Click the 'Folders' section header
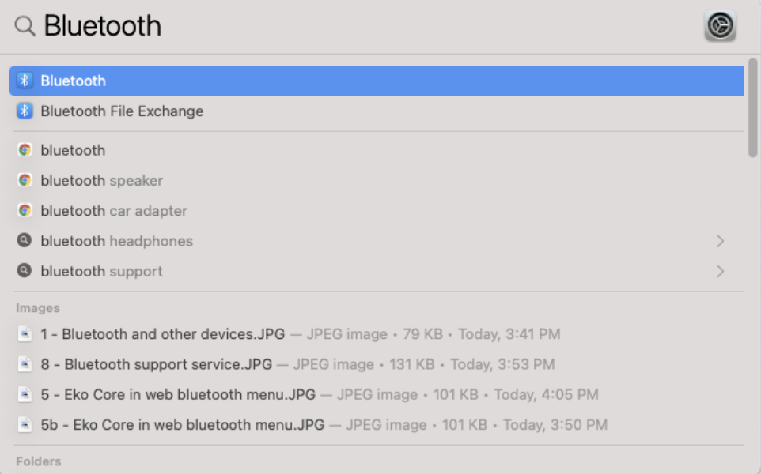This screenshot has width=761, height=474. click(x=39, y=461)
